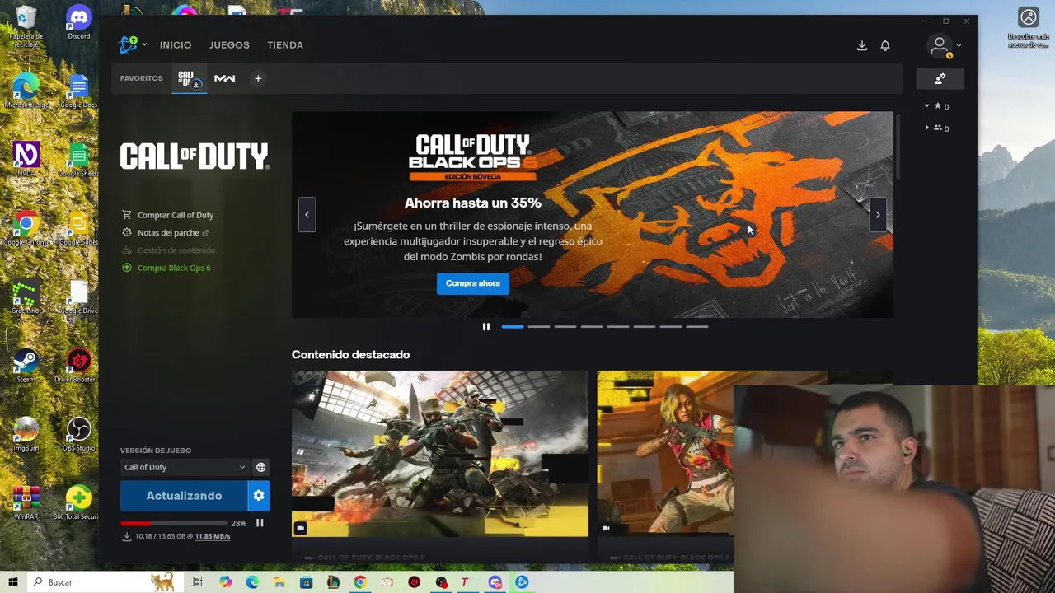Open the Battle.net logo menu

129,45
